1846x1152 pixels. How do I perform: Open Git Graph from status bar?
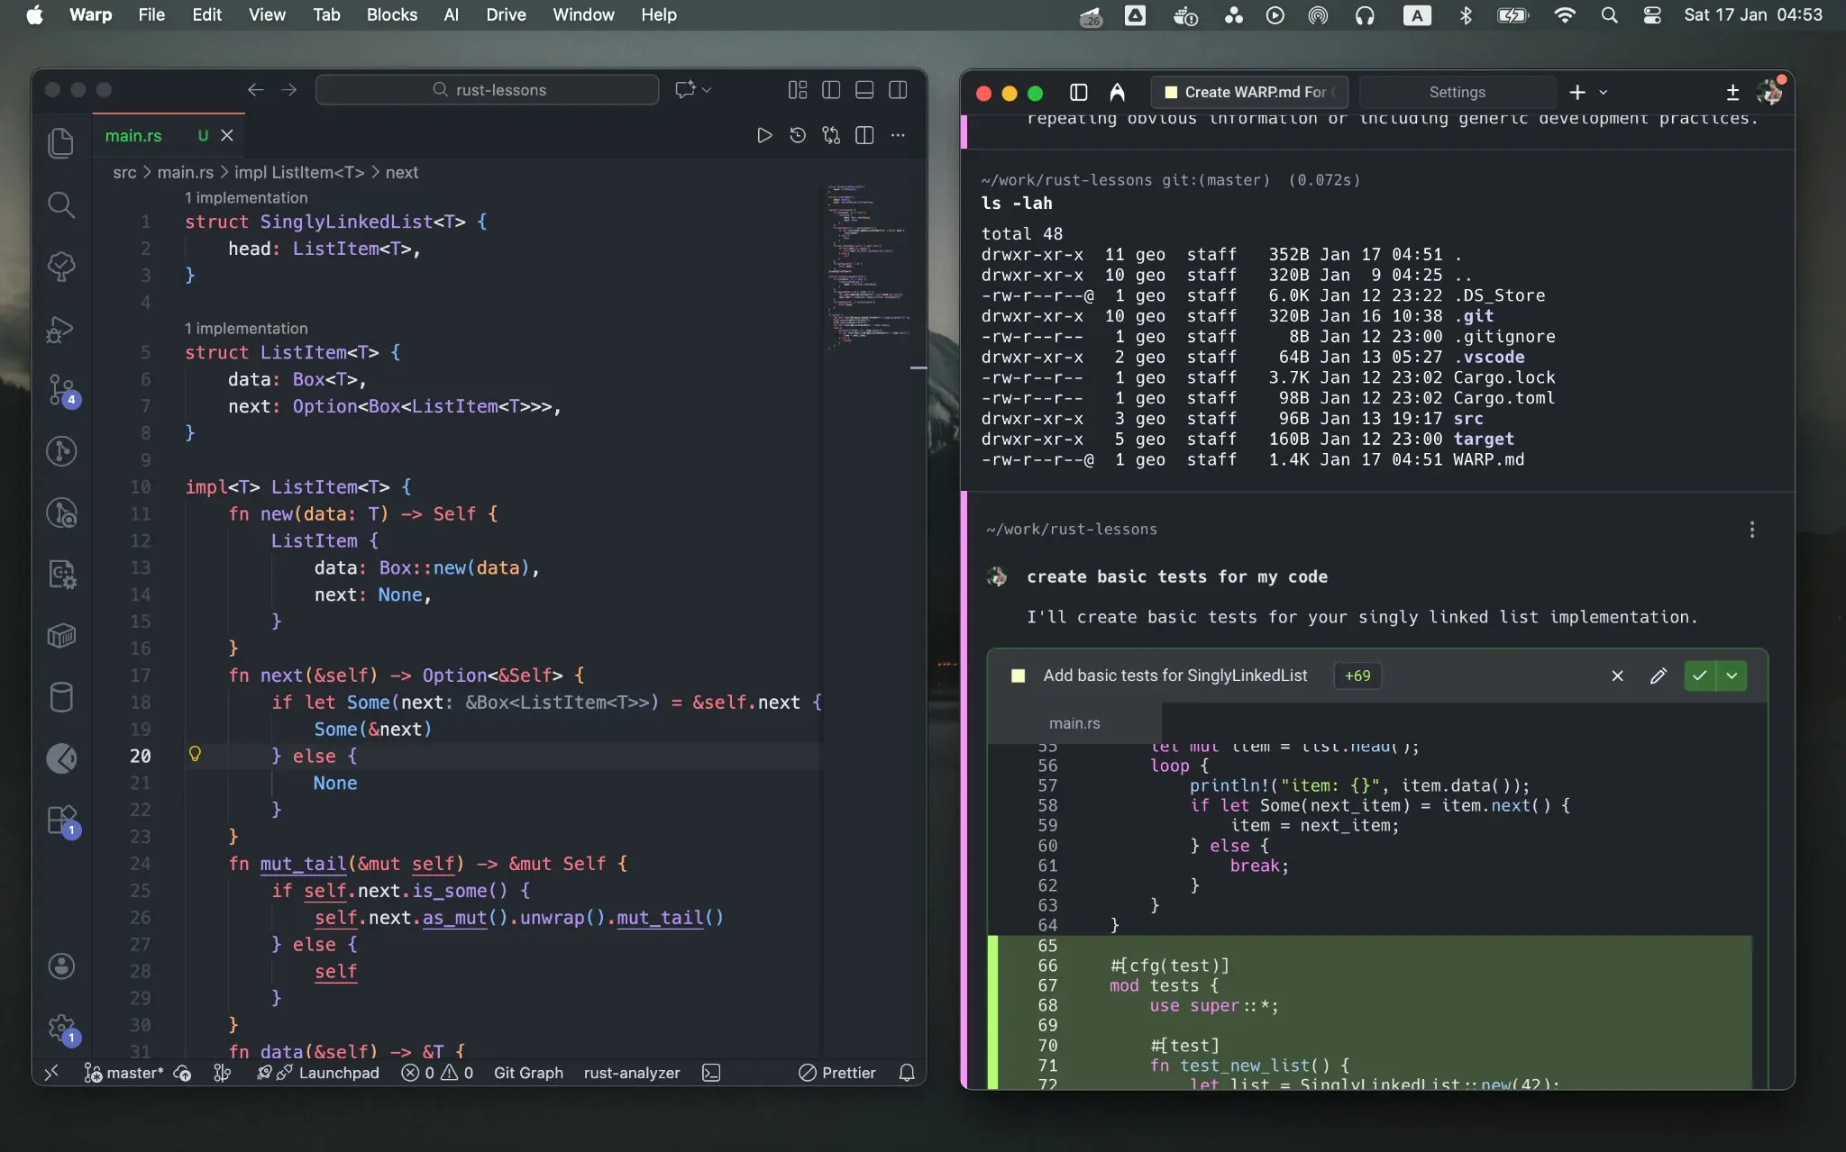coord(528,1073)
